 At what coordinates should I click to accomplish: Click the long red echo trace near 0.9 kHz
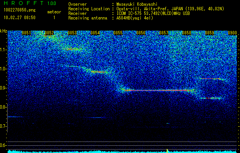tap(158, 90)
